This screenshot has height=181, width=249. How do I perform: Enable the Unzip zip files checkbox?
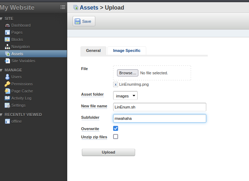pos(116,137)
